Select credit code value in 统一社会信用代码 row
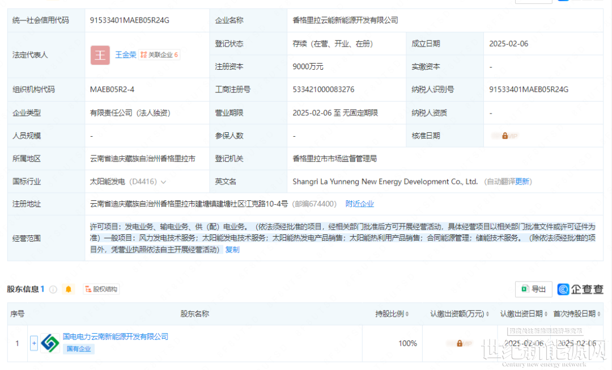This screenshot has width=612, height=370. click(130, 20)
